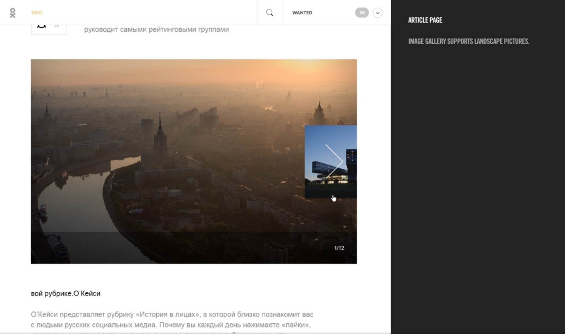Click the ARTICLE PAGE heading
The width and height of the screenshot is (565, 334).
425,20
